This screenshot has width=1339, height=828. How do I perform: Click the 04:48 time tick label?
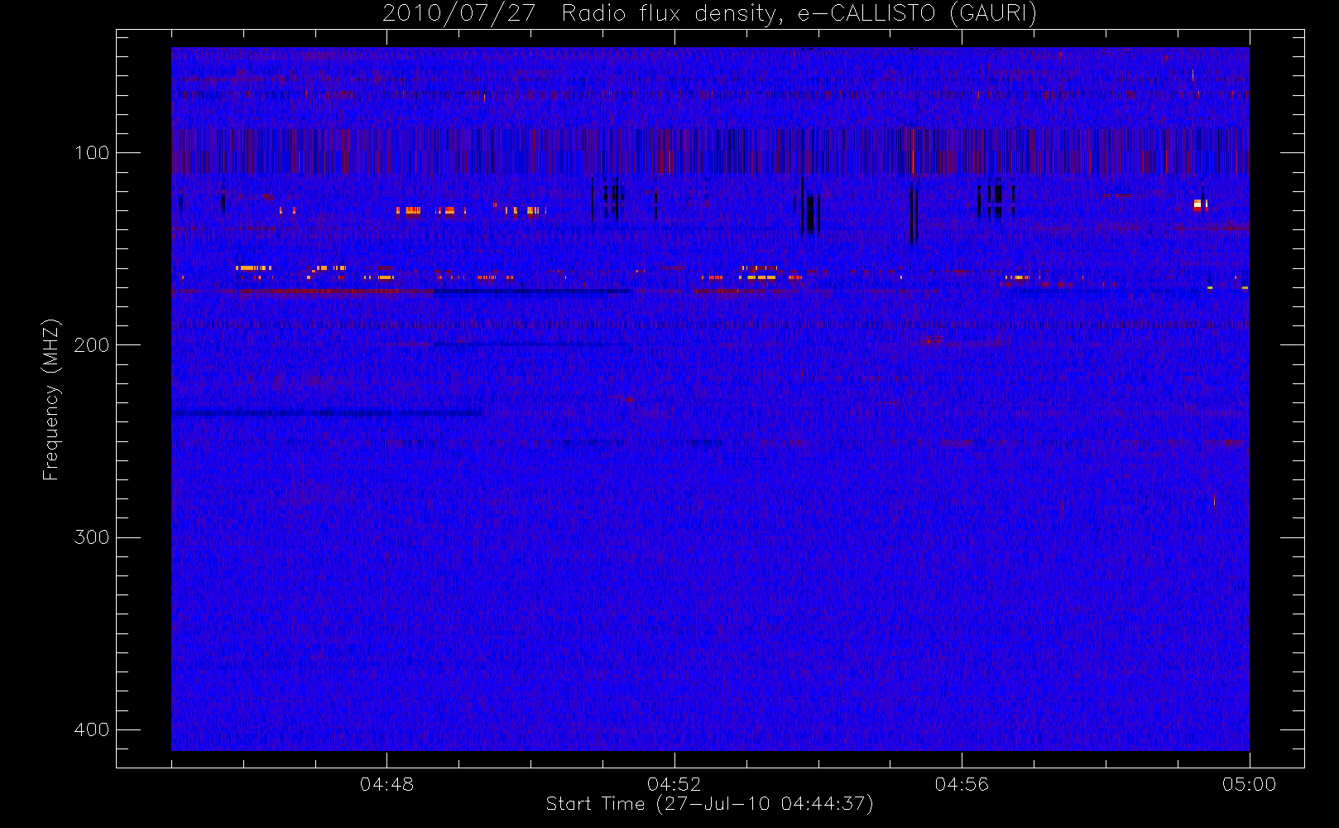pyautogui.click(x=386, y=784)
